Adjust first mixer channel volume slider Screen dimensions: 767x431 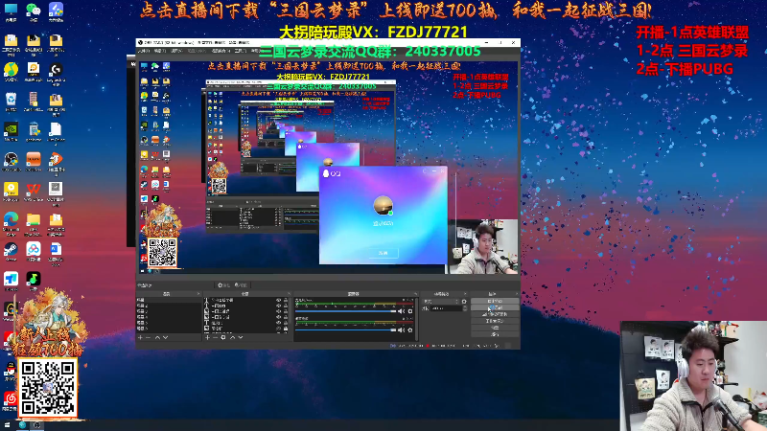click(x=346, y=311)
